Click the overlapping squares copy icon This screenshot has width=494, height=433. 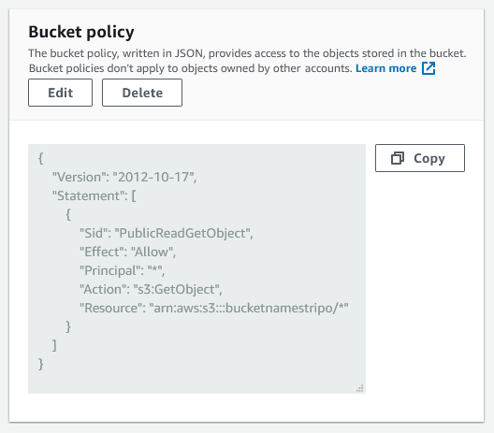(398, 158)
